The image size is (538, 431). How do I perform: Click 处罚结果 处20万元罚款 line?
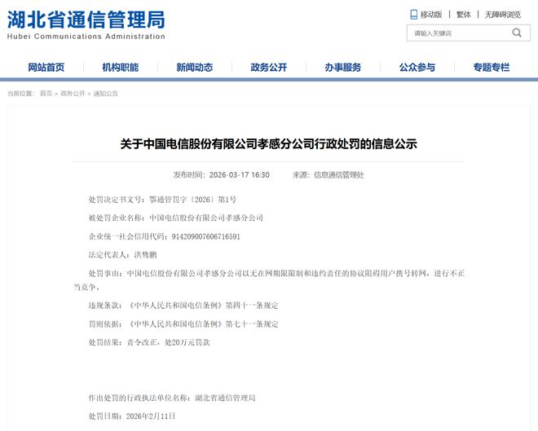click(x=149, y=342)
